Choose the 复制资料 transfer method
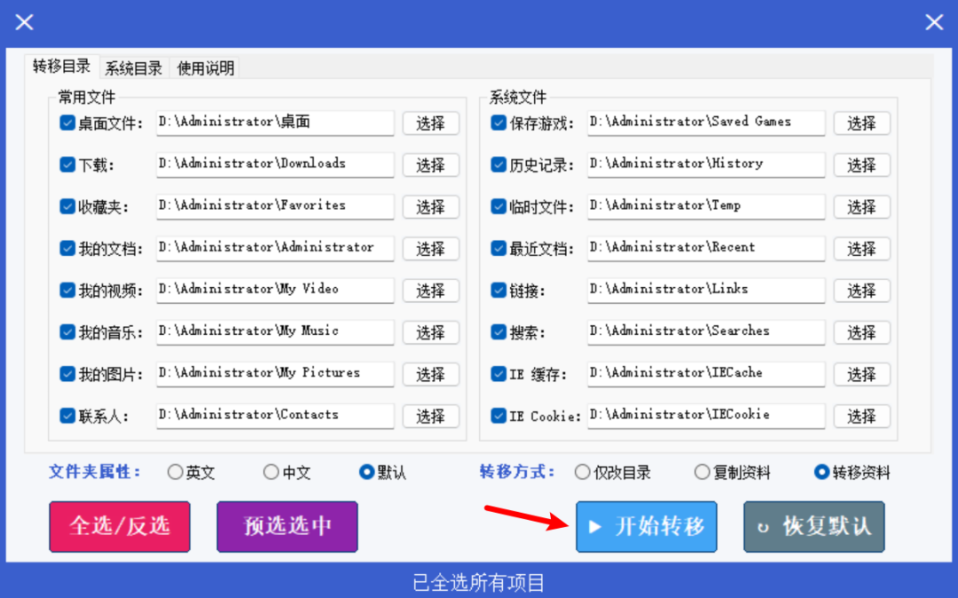The height and width of the screenshot is (598, 958). pyautogui.click(x=702, y=471)
